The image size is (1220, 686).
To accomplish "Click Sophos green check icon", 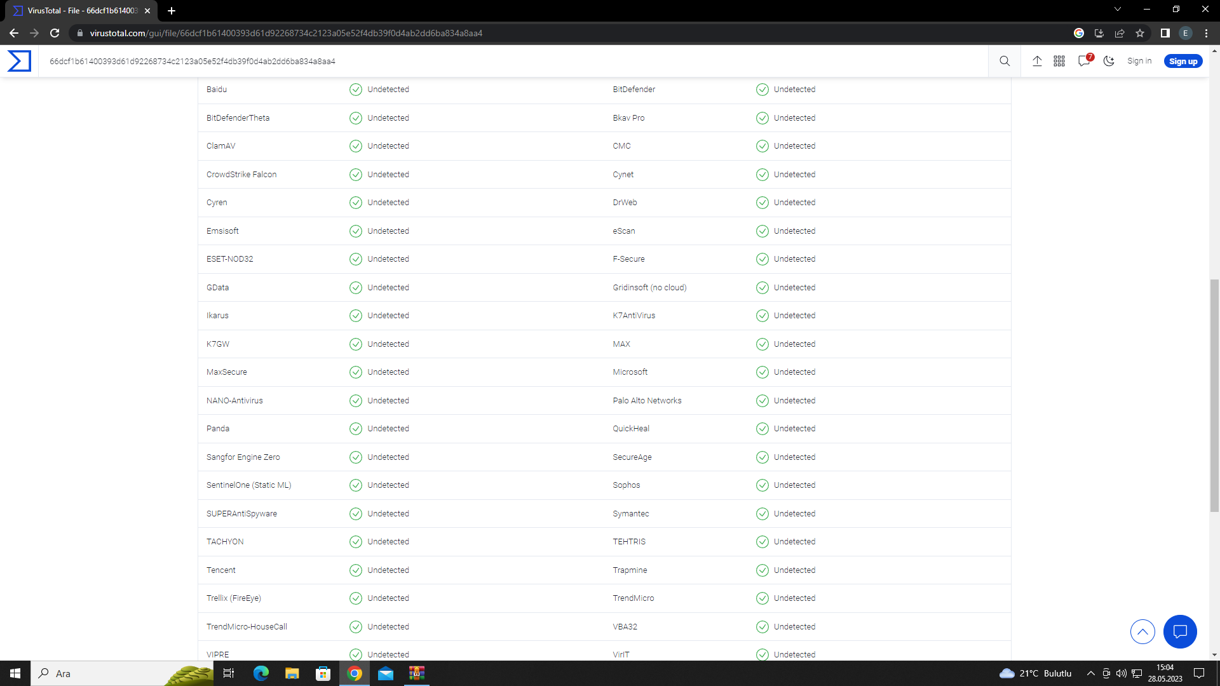I will [x=762, y=485].
